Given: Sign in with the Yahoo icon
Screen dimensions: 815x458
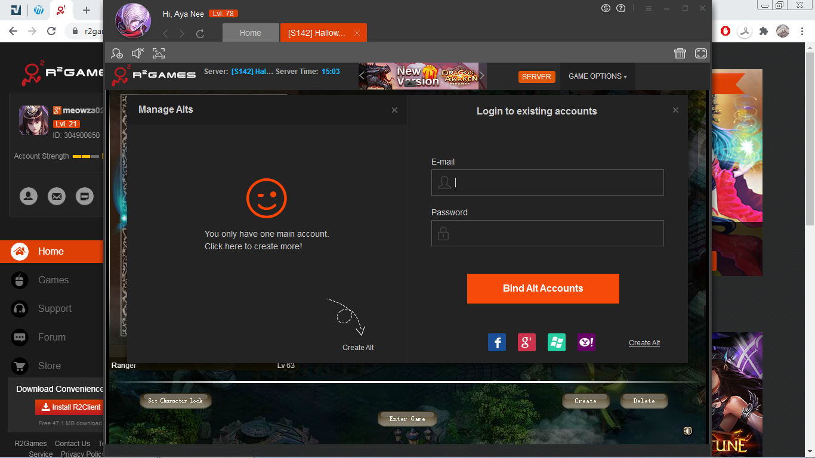Looking at the screenshot, I should point(586,342).
